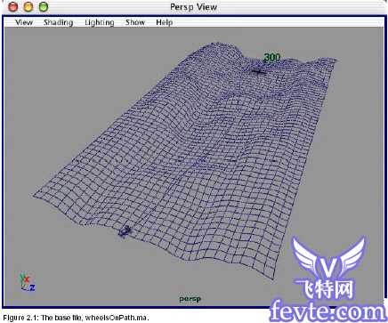
Task: Open the View menu
Action: [x=24, y=22]
